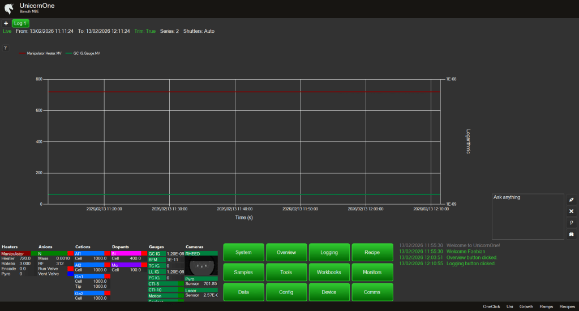The width and height of the screenshot is (579, 311).
Task: Open the Ramps tab in bottom bar
Action: pos(546,306)
